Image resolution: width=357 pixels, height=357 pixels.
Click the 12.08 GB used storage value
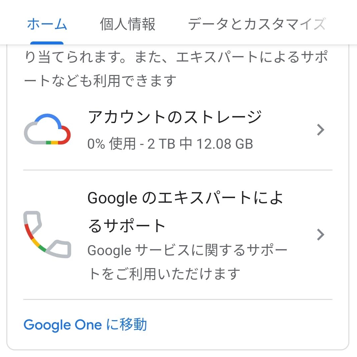(x=225, y=144)
